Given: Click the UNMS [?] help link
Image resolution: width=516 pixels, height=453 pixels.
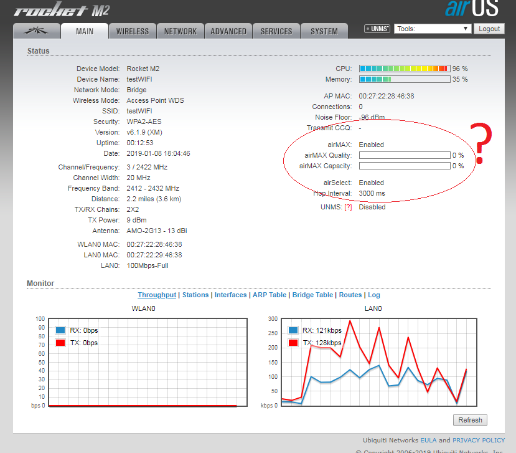Looking at the screenshot, I should click(x=348, y=207).
